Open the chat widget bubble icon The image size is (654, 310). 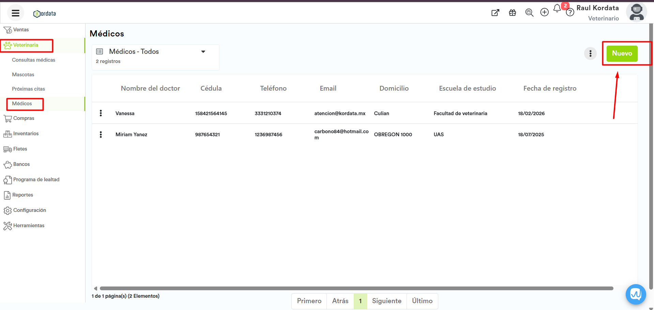click(636, 294)
